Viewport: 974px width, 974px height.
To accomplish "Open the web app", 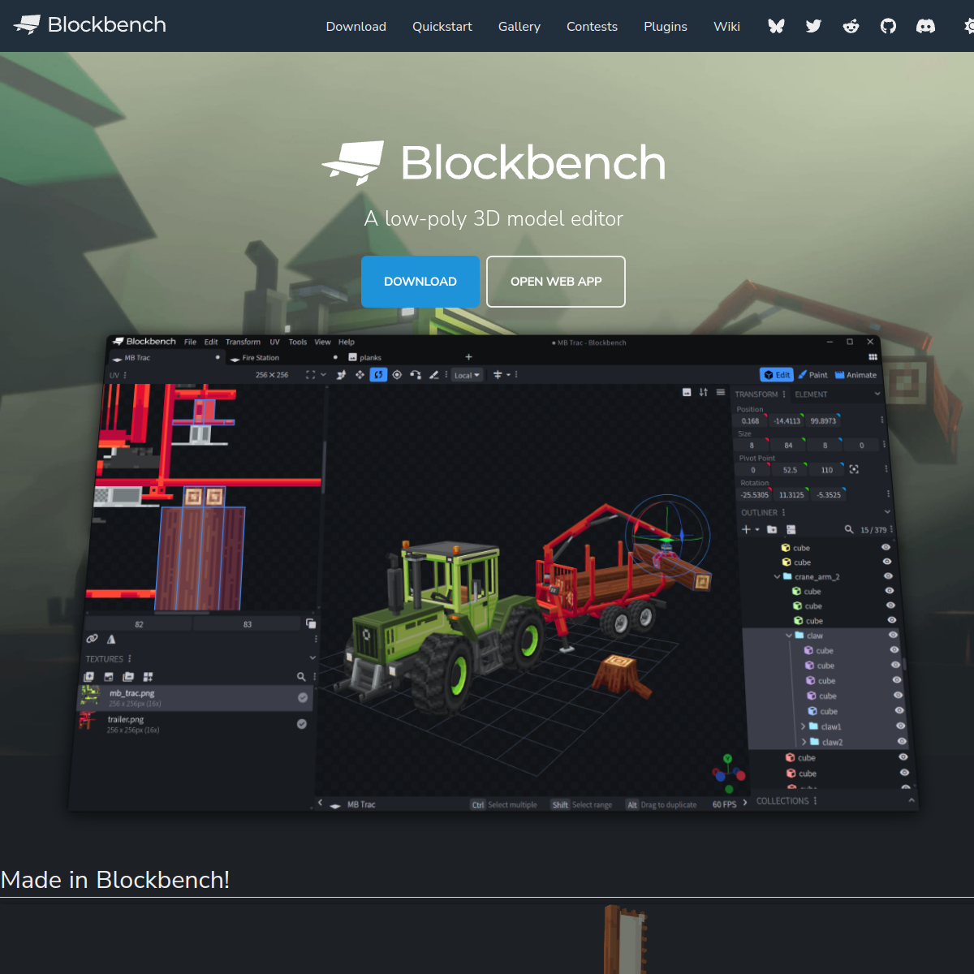I will tap(555, 282).
